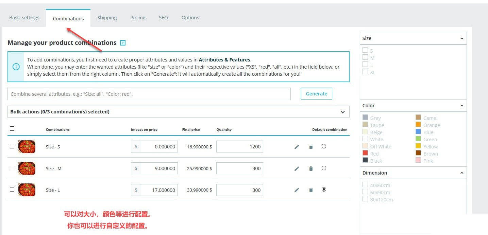
Task: Select the Grey color swatch
Action: [365, 117]
